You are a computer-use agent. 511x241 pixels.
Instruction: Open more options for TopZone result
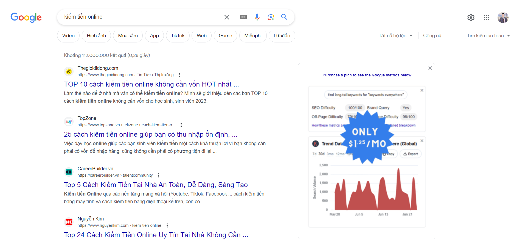181,125
